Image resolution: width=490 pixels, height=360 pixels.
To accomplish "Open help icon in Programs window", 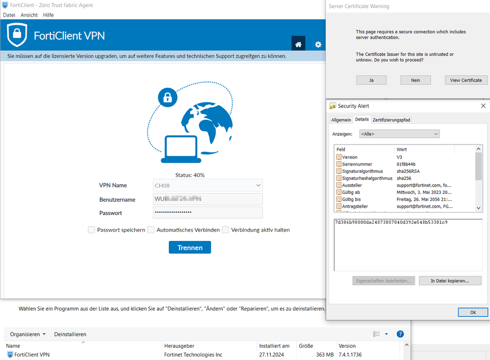I will point(400,334).
